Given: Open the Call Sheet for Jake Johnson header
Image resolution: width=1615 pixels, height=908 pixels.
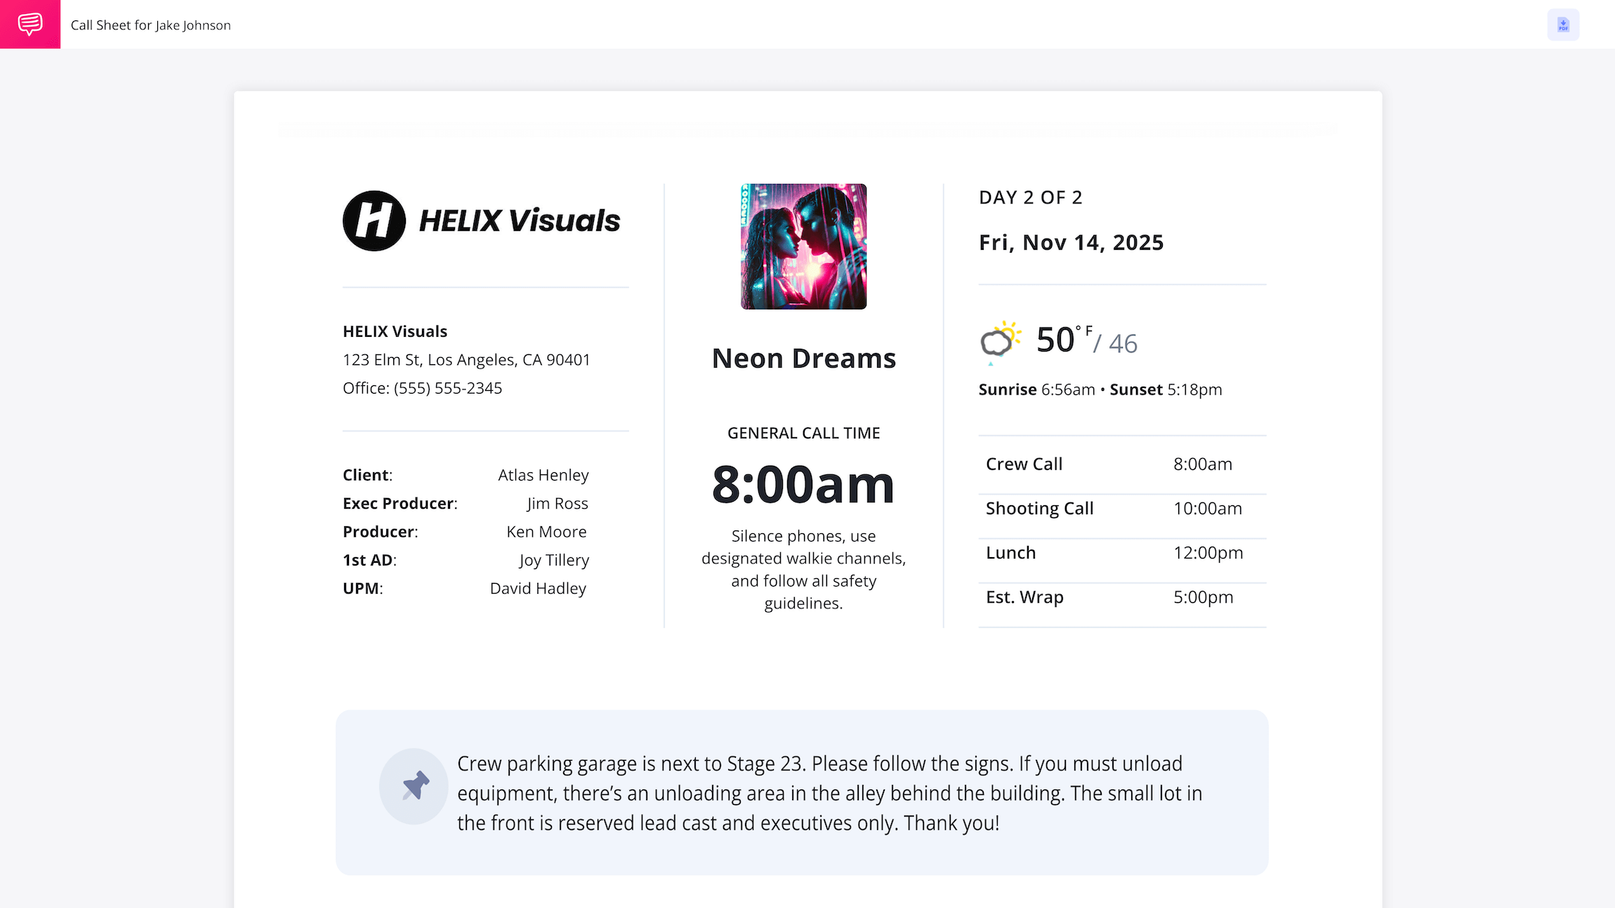Looking at the screenshot, I should click(x=150, y=25).
